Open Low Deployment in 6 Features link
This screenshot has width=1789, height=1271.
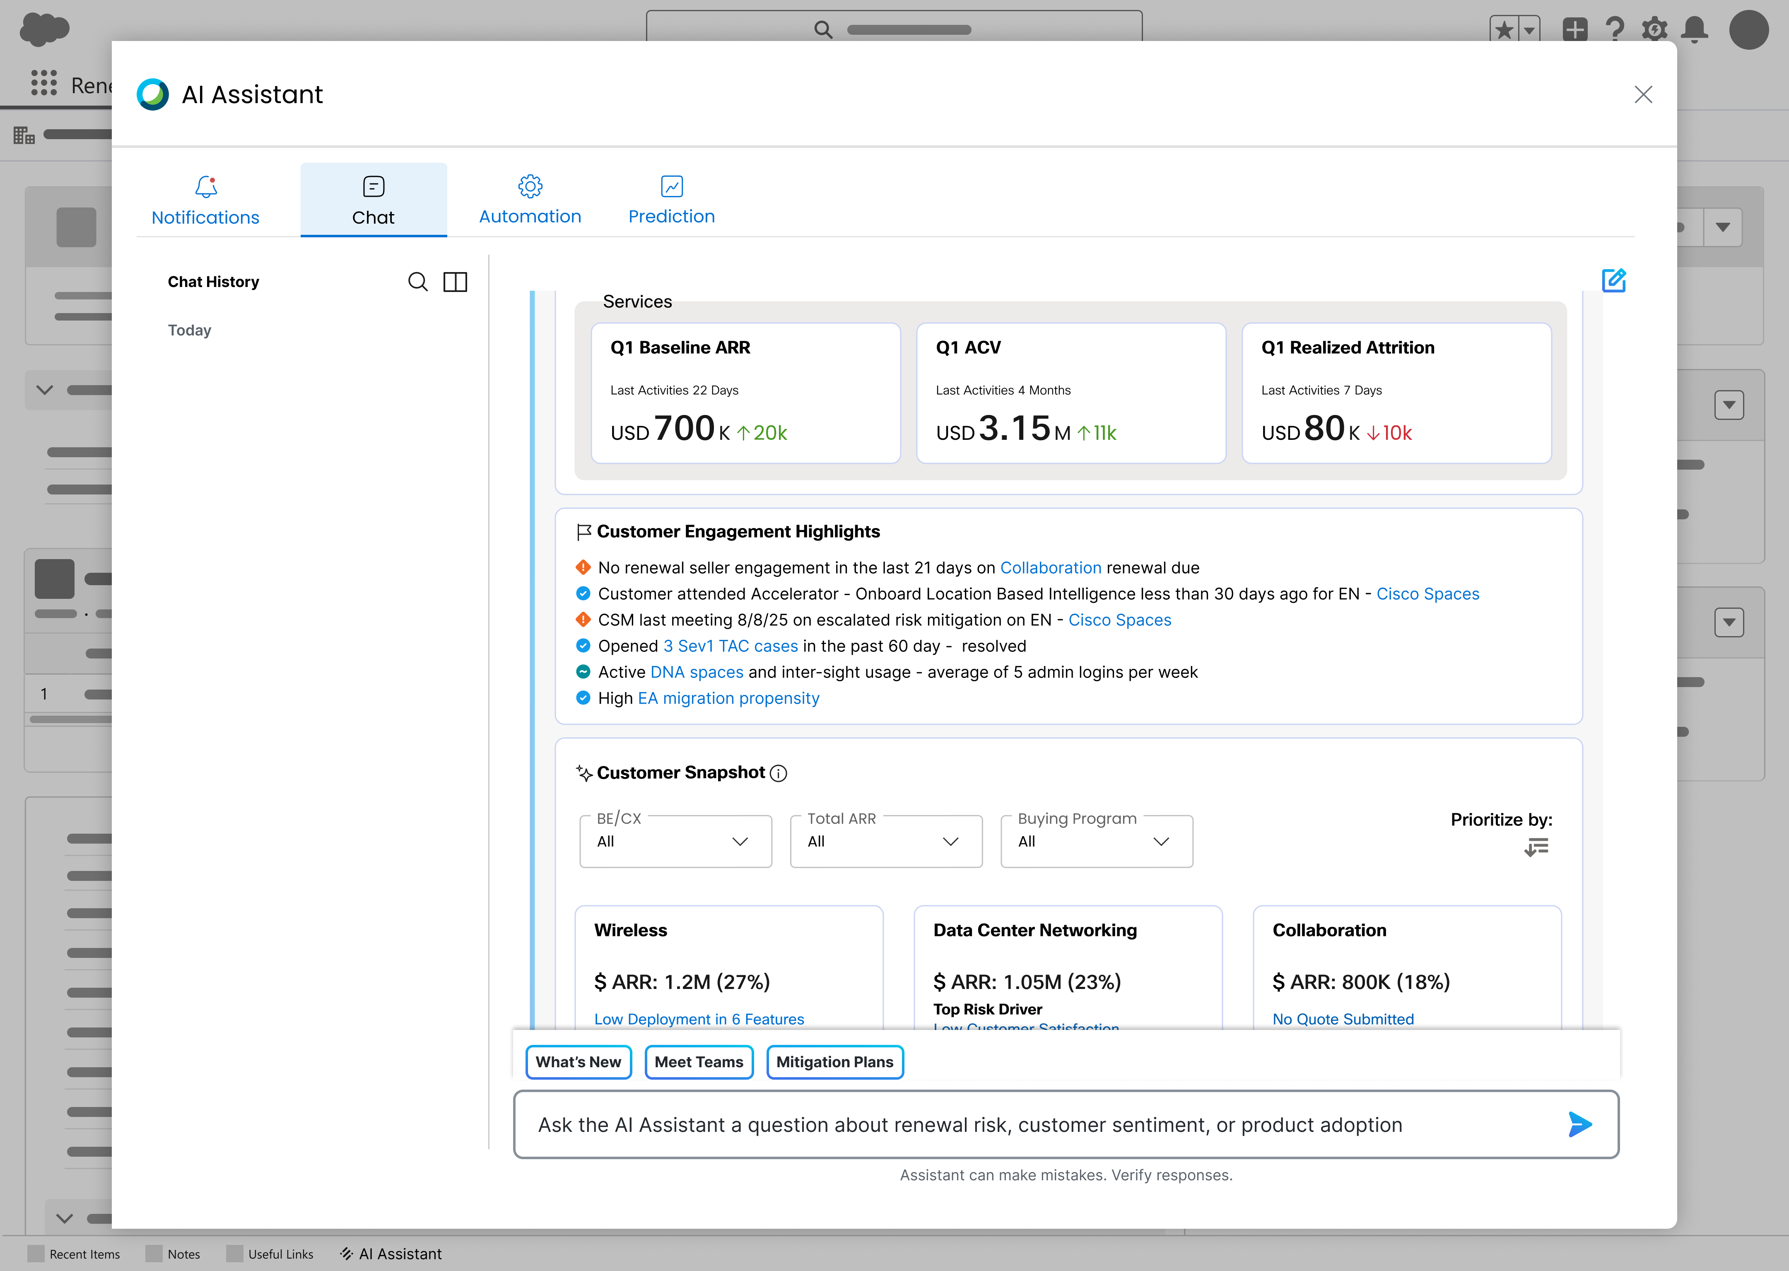[699, 1019]
